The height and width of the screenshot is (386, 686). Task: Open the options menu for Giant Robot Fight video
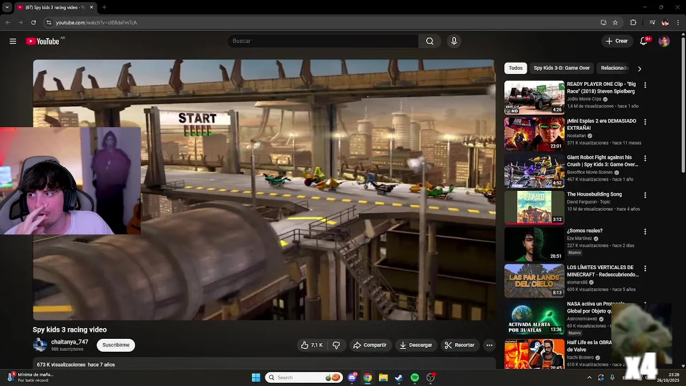[x=645, y=159]
